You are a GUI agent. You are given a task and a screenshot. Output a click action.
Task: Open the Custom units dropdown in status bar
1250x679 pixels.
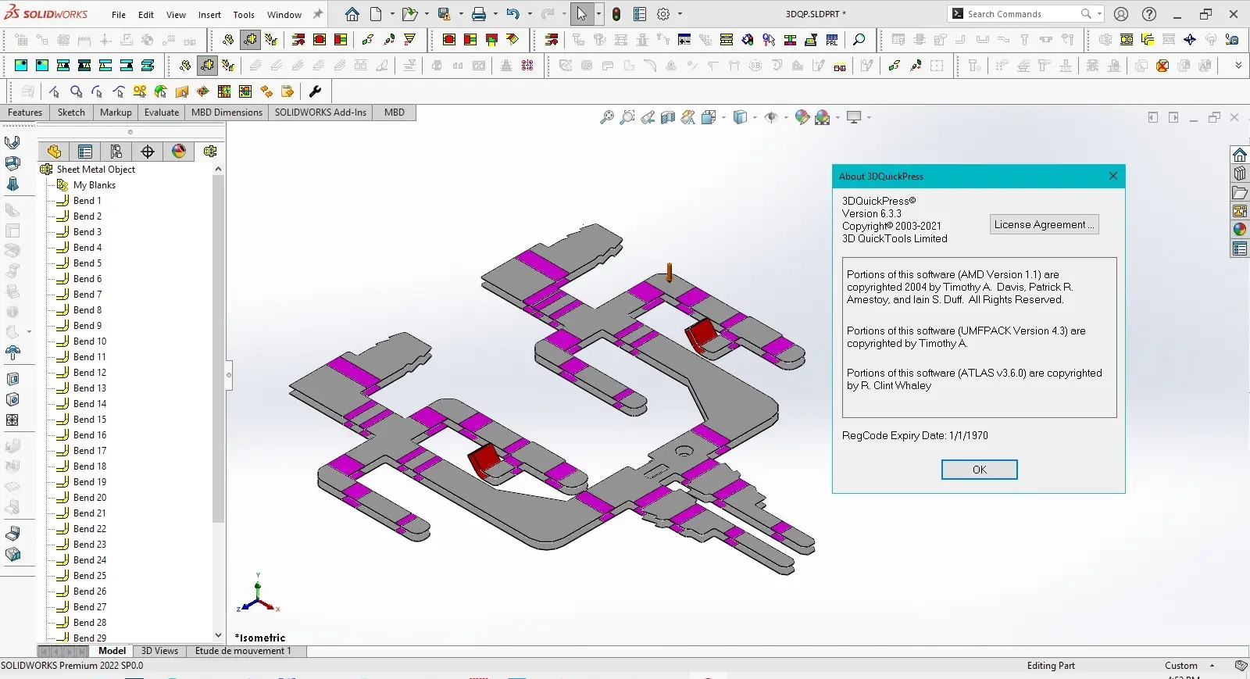(1212, 666)
